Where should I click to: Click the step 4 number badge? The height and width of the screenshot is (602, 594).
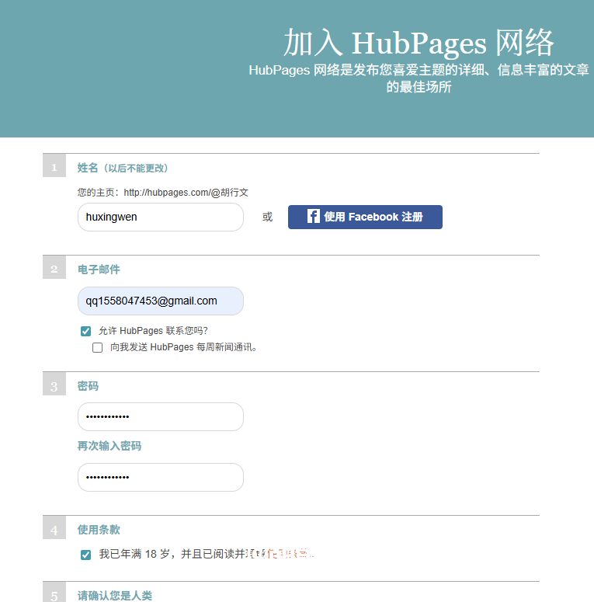coord(54,531)
